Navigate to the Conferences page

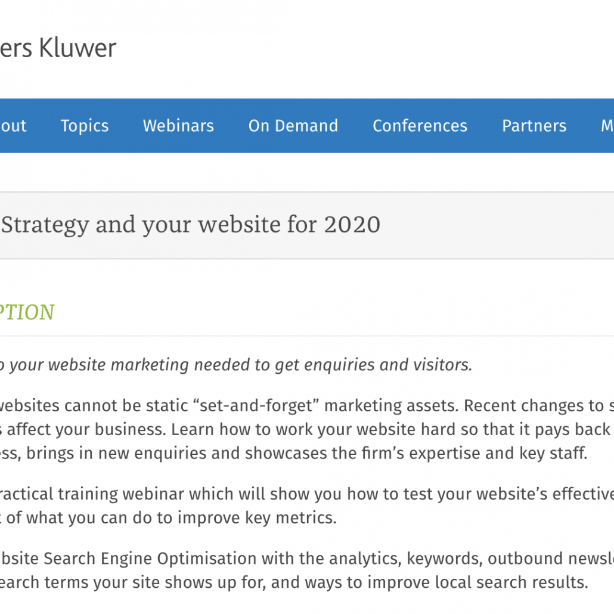420,126
